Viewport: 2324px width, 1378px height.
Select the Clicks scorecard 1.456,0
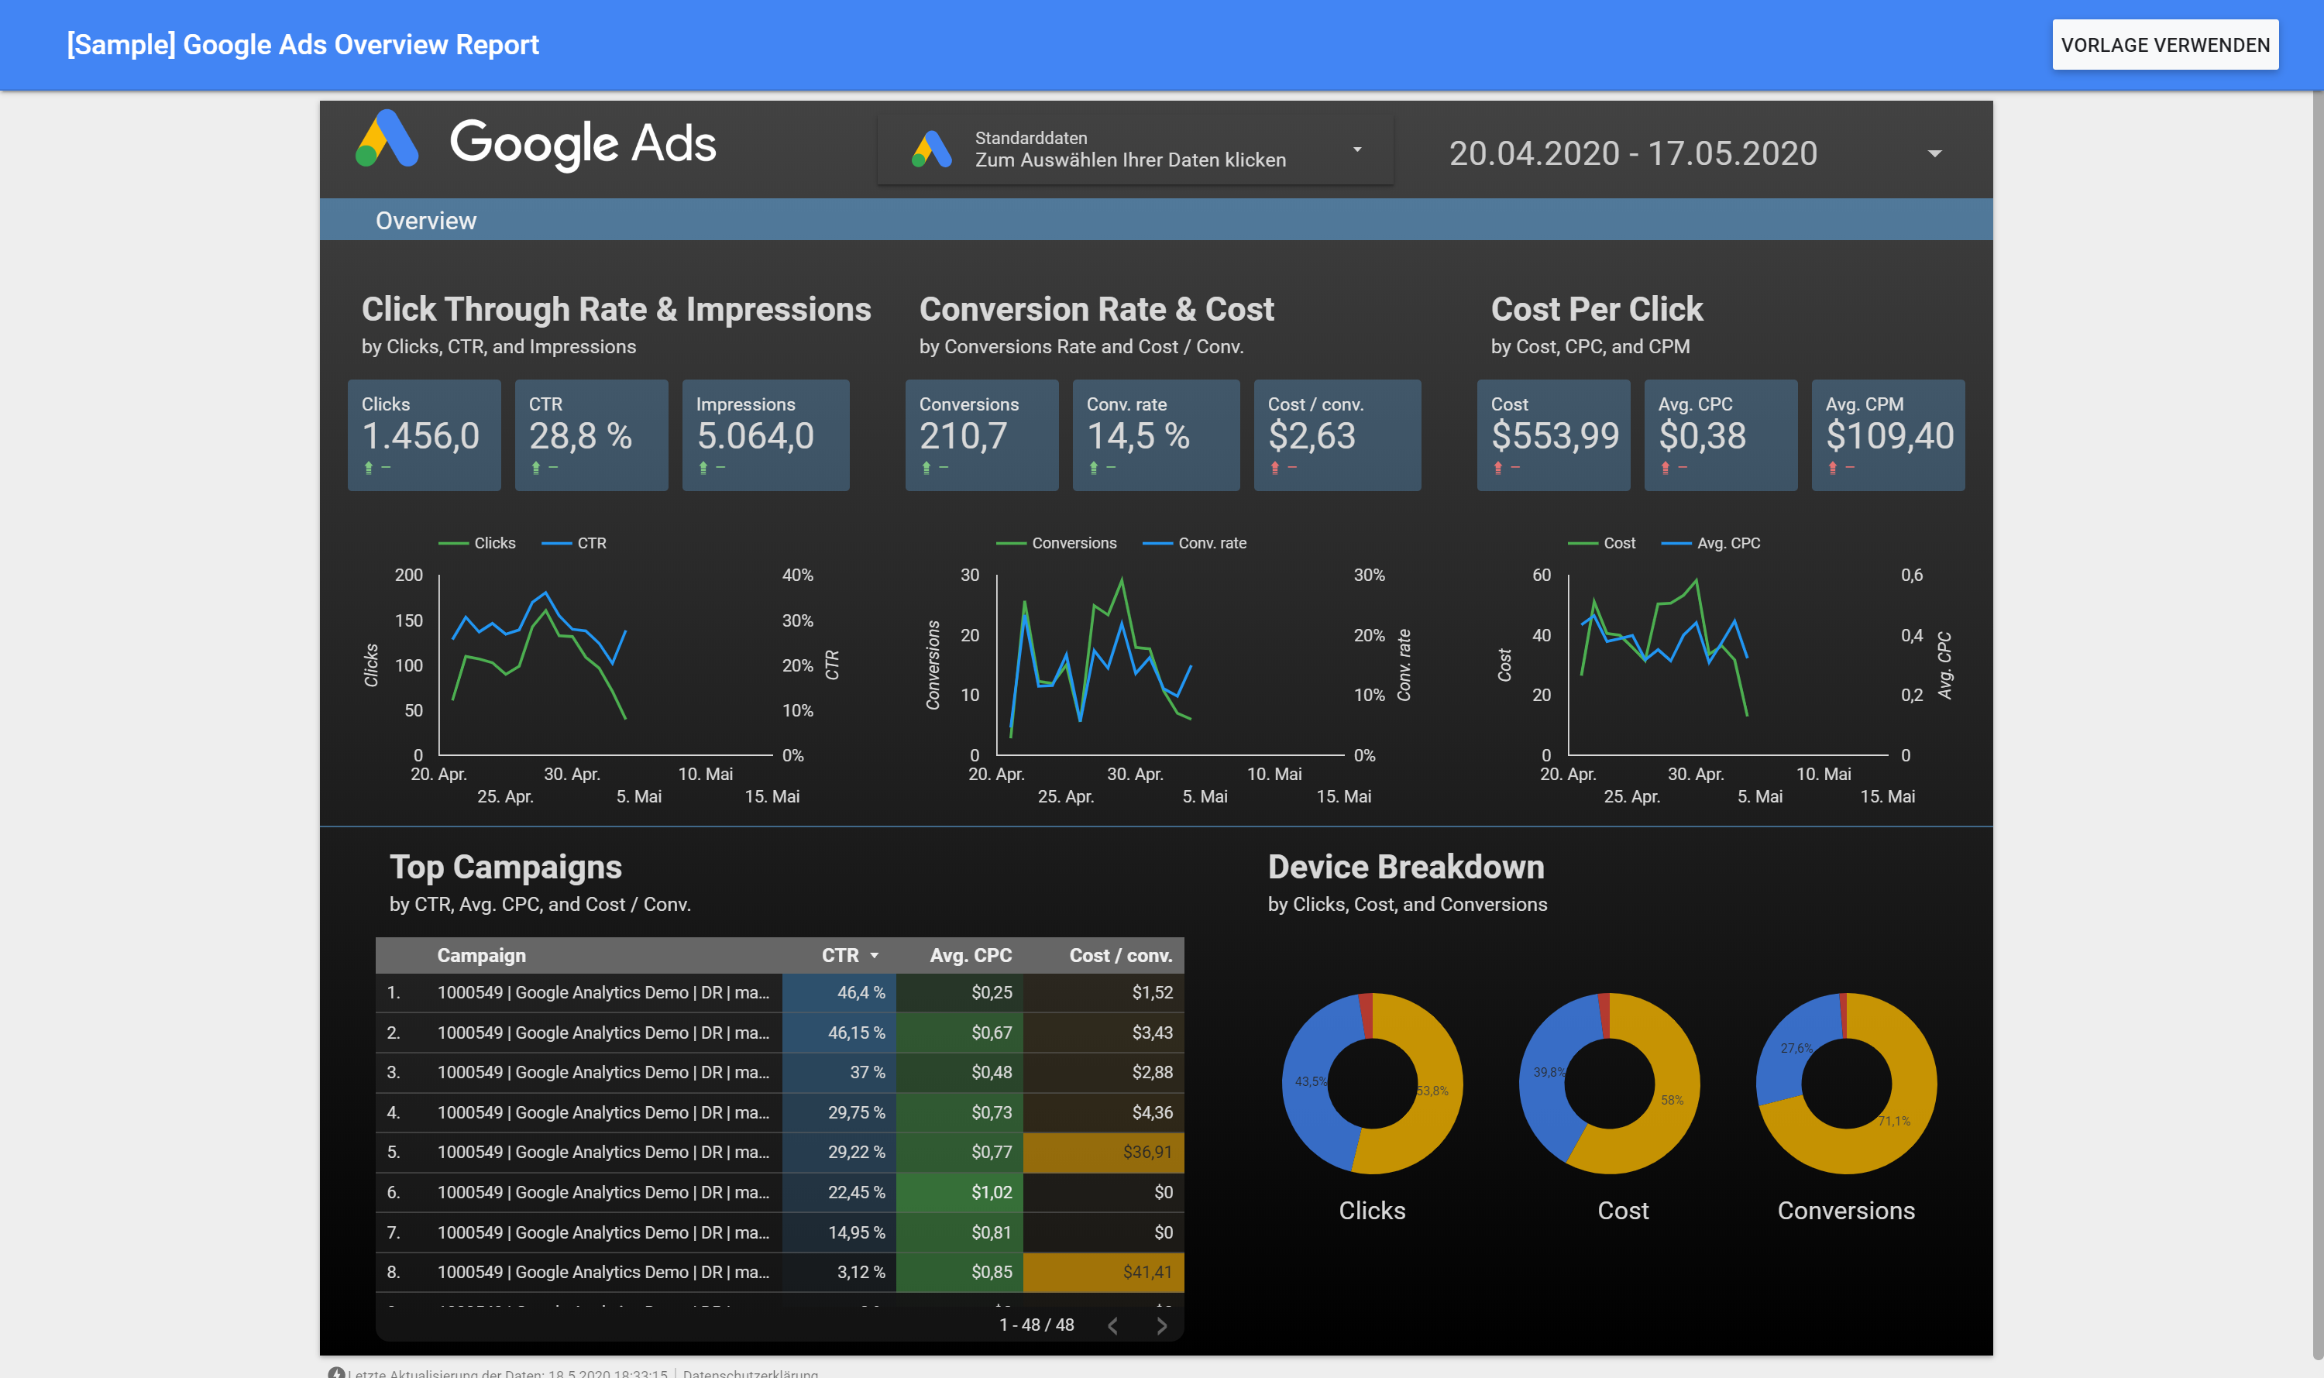pos(425,435)
